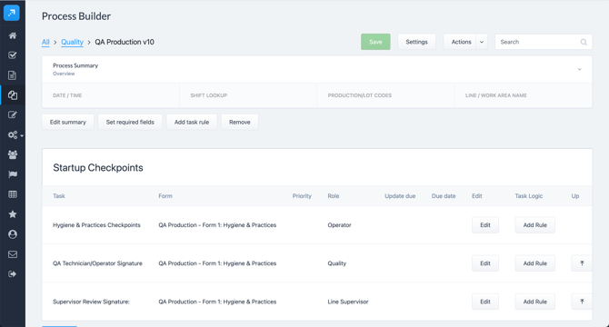
Task: Click the DATE / TIME summary field
Action: (111, 95)
